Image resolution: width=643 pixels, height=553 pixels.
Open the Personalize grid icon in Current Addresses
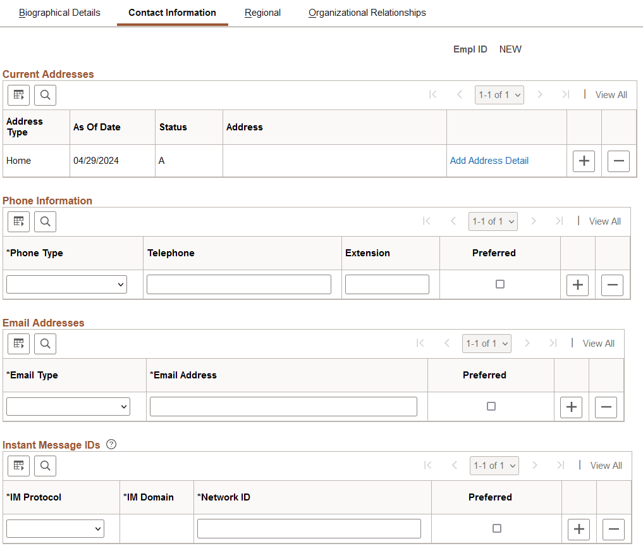[x=18, y=95]
